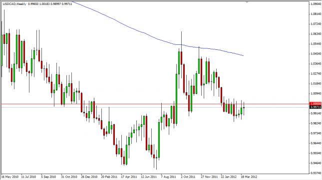322x180 pixels.
Task: Click the 0.99140 price axis label
Action: click(316, 113)
